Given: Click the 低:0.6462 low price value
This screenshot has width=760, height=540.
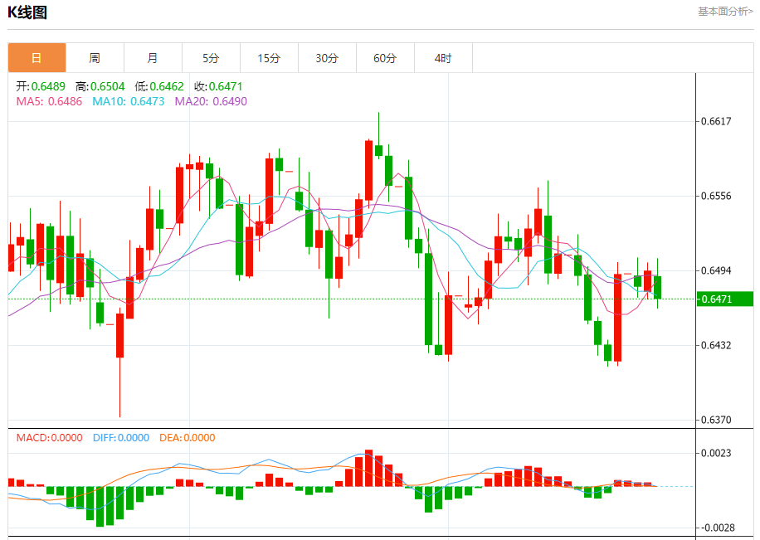Looking at the screenshot, I should [x=159, y=86].
